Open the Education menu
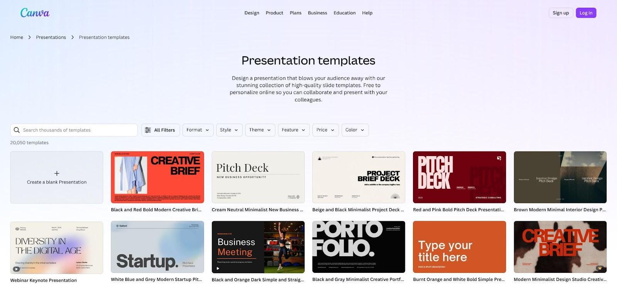Screen dimensions: 617x289 coord(345,13)
